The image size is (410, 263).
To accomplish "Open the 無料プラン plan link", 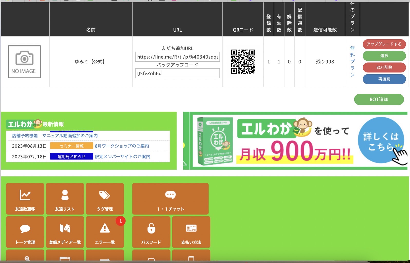I will (x=352, y=62).
